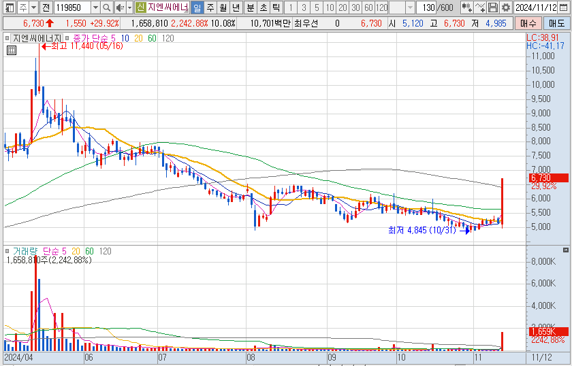Click the 지엔씨에너지 chart title label

pos(37,38)
